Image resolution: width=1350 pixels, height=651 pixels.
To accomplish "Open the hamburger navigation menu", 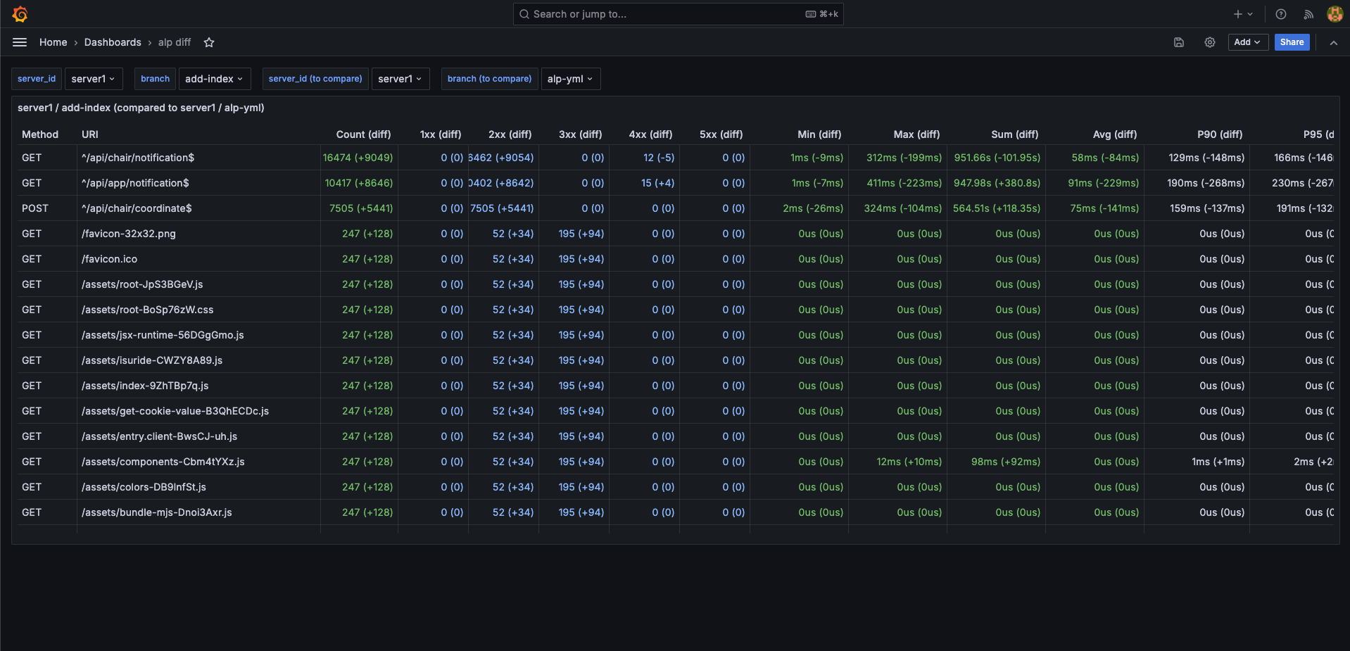I will 20,42.
